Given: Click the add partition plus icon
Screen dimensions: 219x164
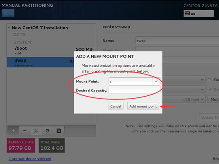Looking at the screenshot, I should (x=13, y=131).
